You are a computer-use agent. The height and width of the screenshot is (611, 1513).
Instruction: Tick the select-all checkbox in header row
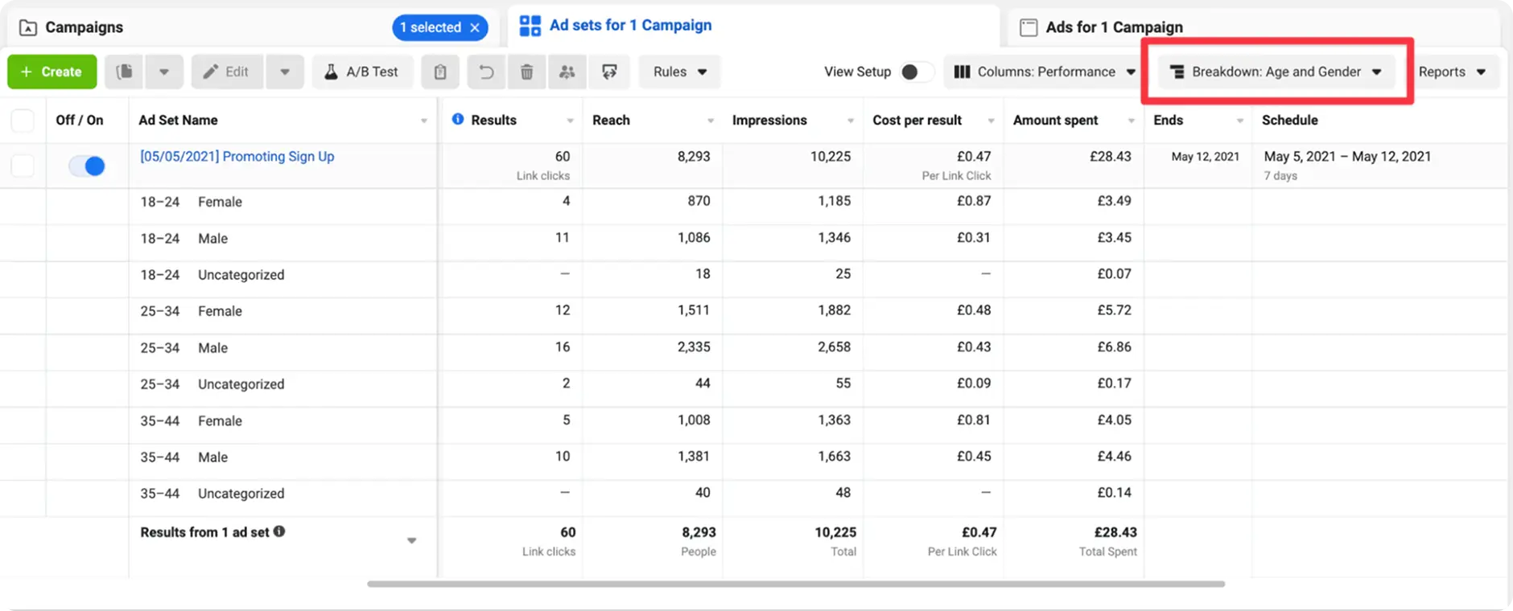point(23,121)
